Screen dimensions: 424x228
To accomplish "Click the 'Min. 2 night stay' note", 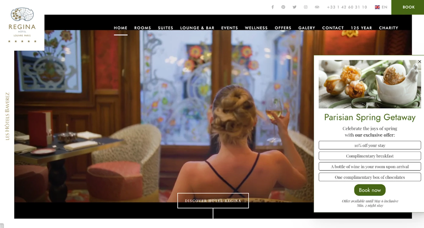I will [x=370, y=205].
